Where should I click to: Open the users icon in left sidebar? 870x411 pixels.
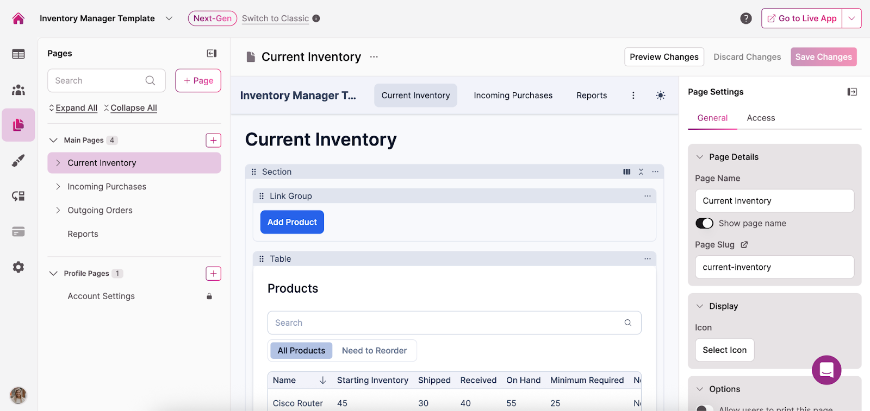click(x=18, y=90)
